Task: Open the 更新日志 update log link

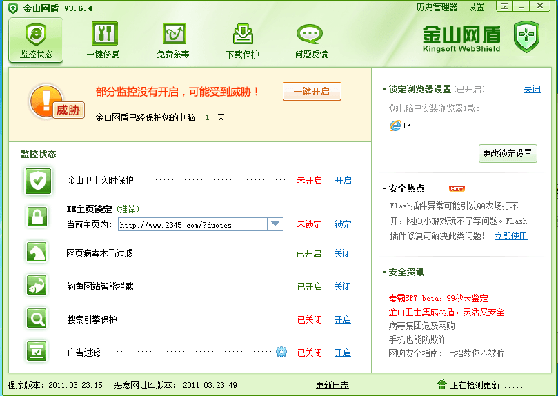Action: [332, 385]
